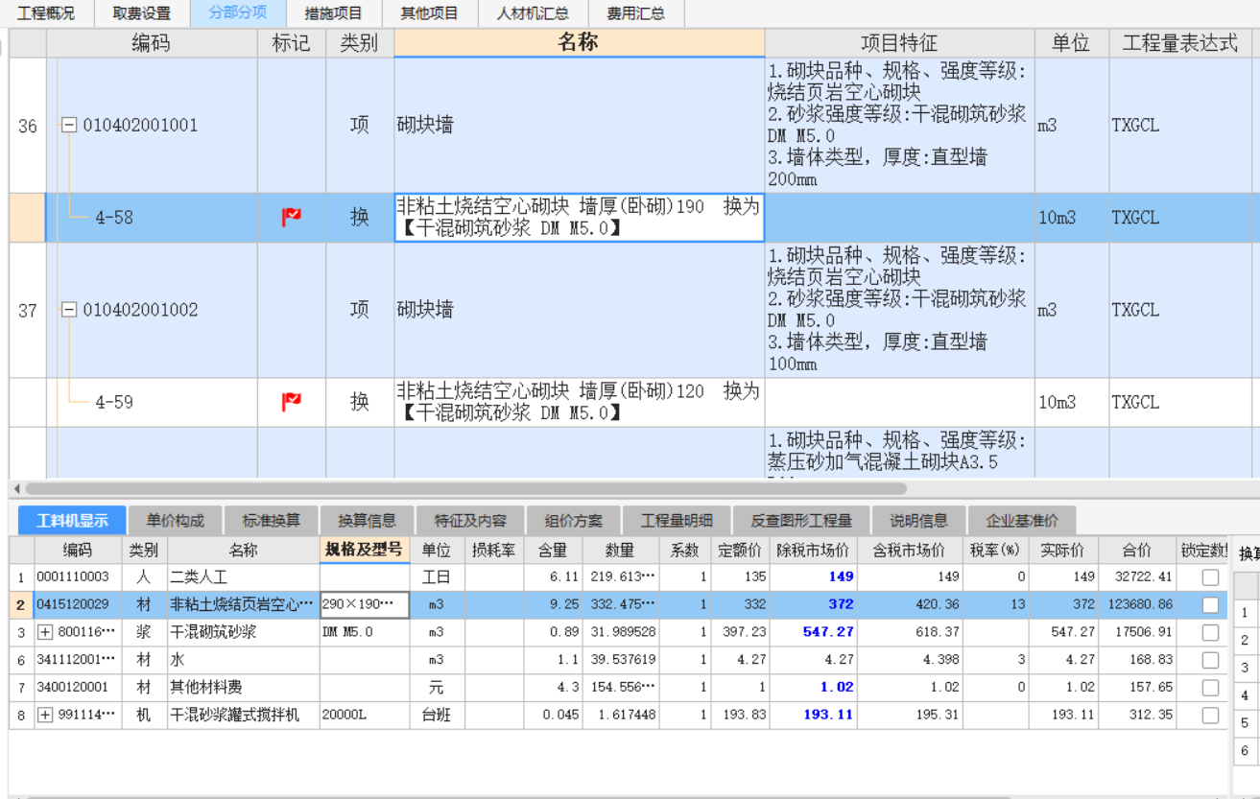Select the 企业基准价 panel tab
This screenshot has width=1260, height=799.
[x=1022, y=521]
